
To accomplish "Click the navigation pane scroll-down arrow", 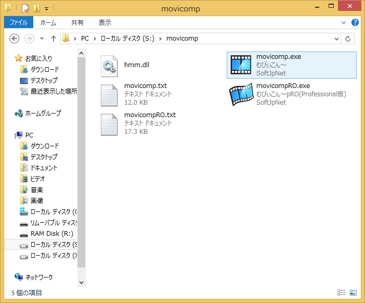I will point(82,283).
